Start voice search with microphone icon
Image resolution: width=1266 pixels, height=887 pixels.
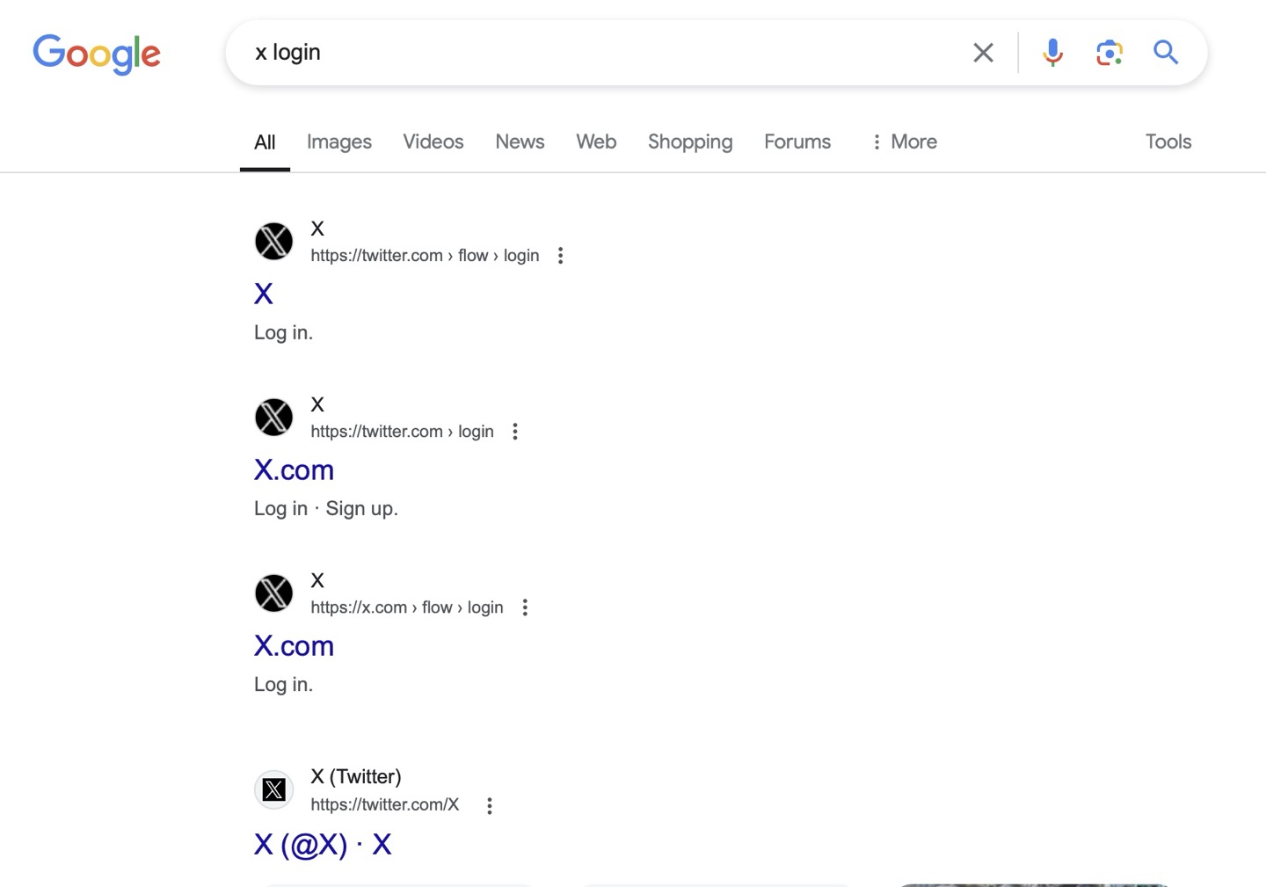pos(1052,53)
